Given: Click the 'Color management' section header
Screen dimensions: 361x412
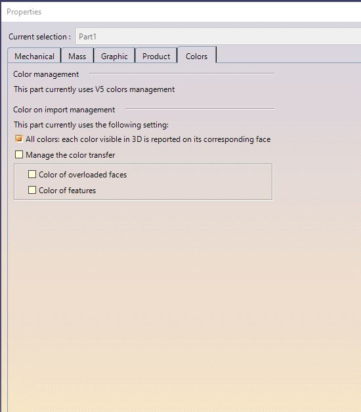Looking at the screenshot, I should [46, 74].
